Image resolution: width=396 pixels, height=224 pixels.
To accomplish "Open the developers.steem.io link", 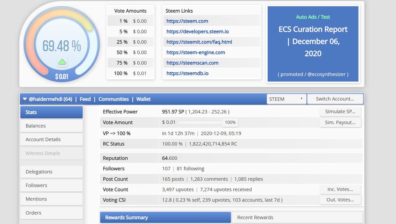I will [x=198, y=32].
